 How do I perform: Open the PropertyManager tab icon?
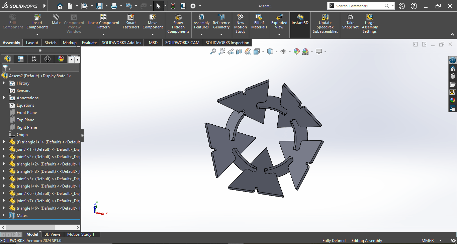point(21,59)
